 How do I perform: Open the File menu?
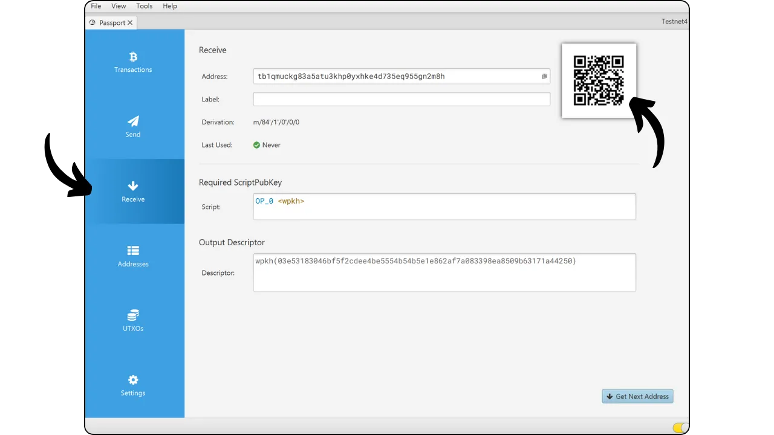[x=96, y=6]
